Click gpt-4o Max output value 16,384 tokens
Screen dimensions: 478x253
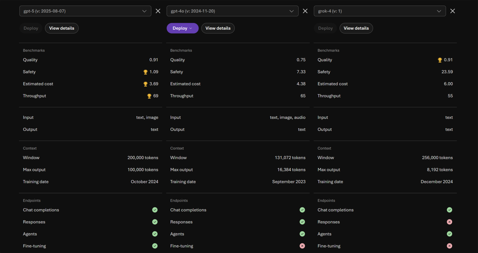pyautogui.click(x=291, y=170)
